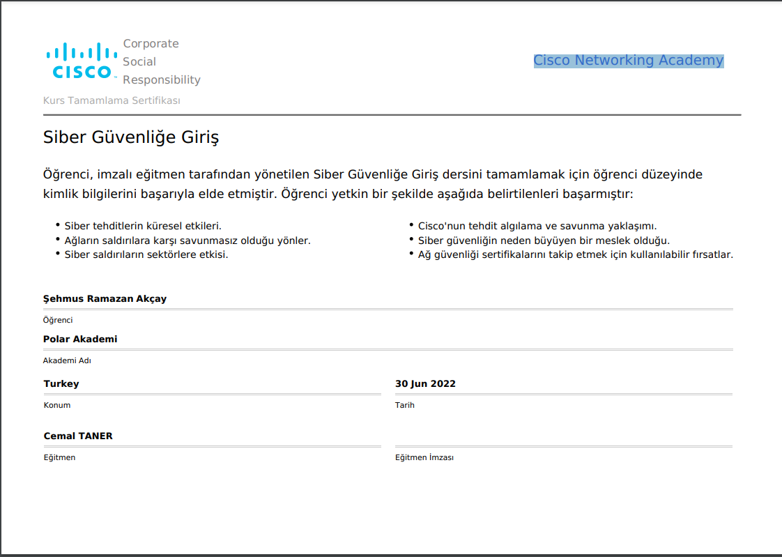The image size is (782, 557).
Task: Click bullet 'Siber tehditlerin küresel etkileri.'
Action: click(143, 226)
